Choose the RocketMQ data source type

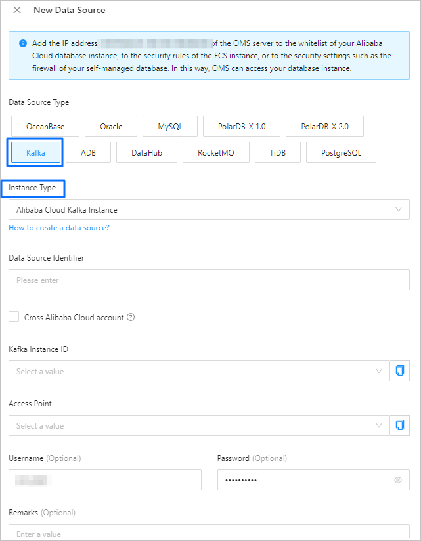click(x=216, y=153)
